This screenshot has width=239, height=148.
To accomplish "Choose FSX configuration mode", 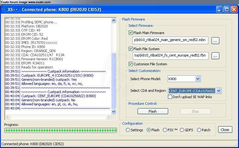I will pos(165,130).
